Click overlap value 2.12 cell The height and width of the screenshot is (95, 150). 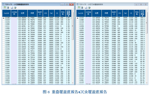[x=68, y=55]
